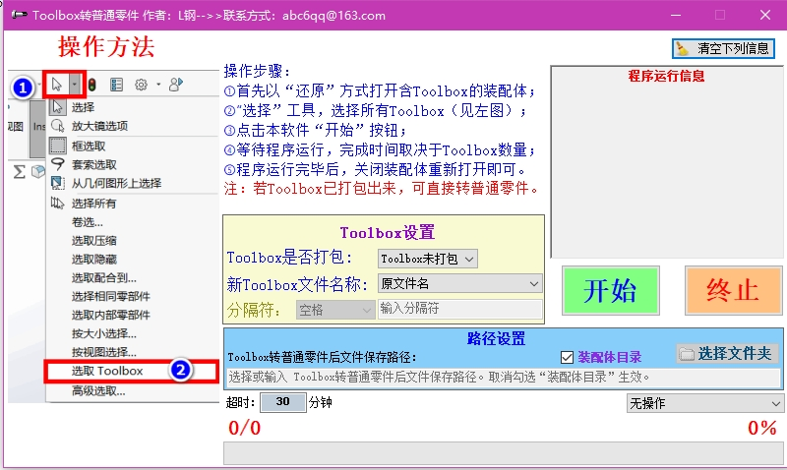Click the folder icon on 选择文件夹

tap(686, 354)
